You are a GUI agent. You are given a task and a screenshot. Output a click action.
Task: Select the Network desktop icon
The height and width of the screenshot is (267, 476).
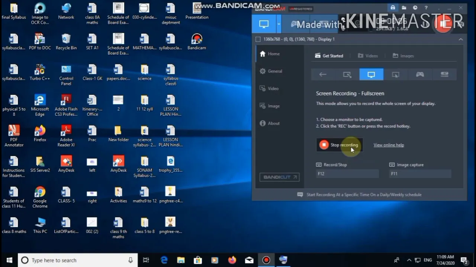point(66,11)
